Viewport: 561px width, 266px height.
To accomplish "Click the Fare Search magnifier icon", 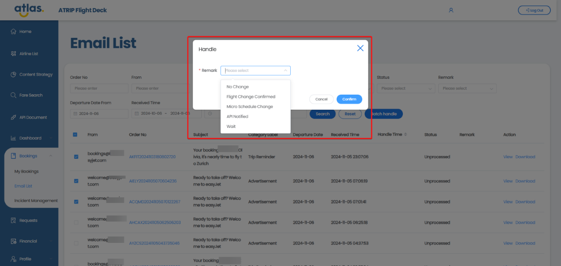I will point(13,95).
